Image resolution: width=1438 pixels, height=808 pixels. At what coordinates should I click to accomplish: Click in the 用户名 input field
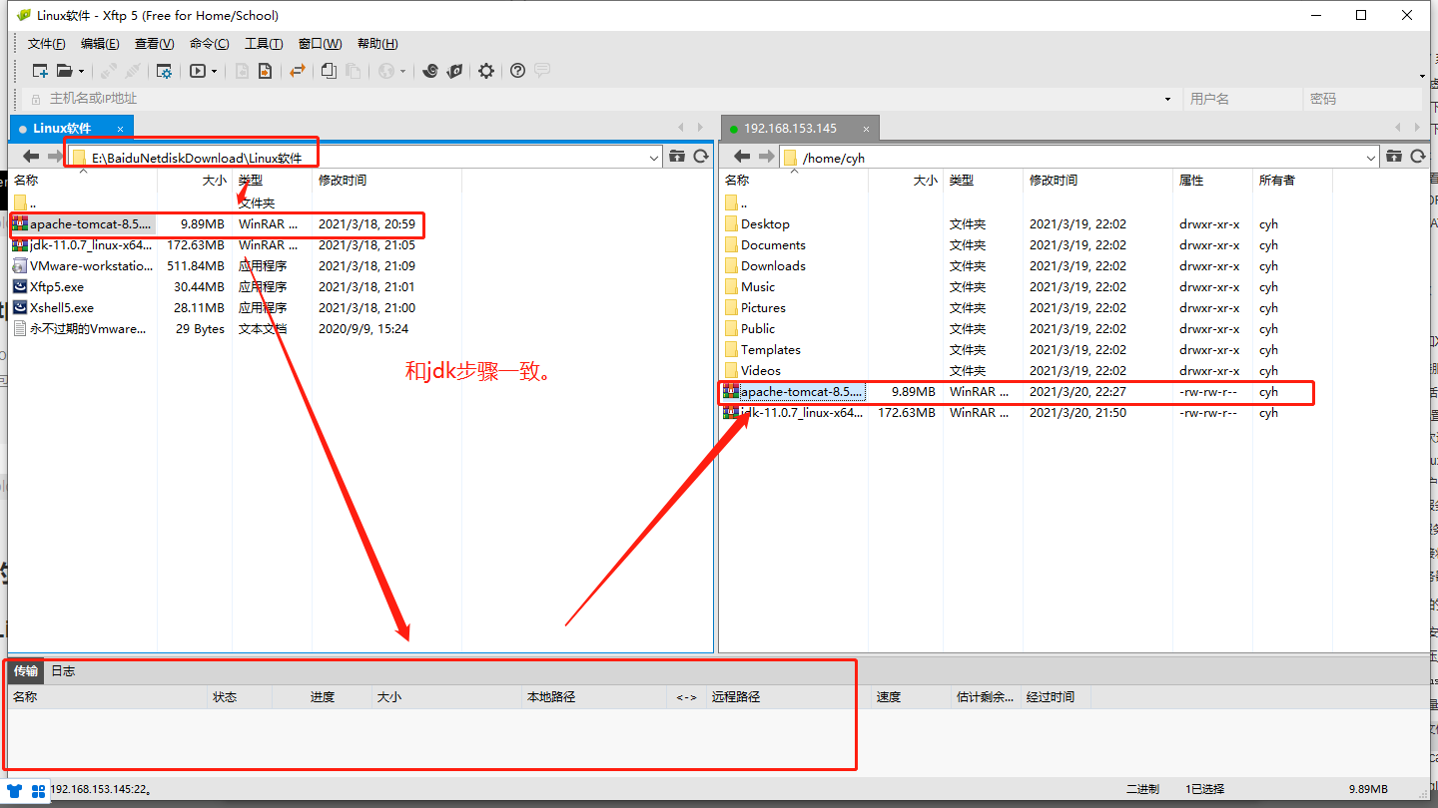(x=1243, y=99)
